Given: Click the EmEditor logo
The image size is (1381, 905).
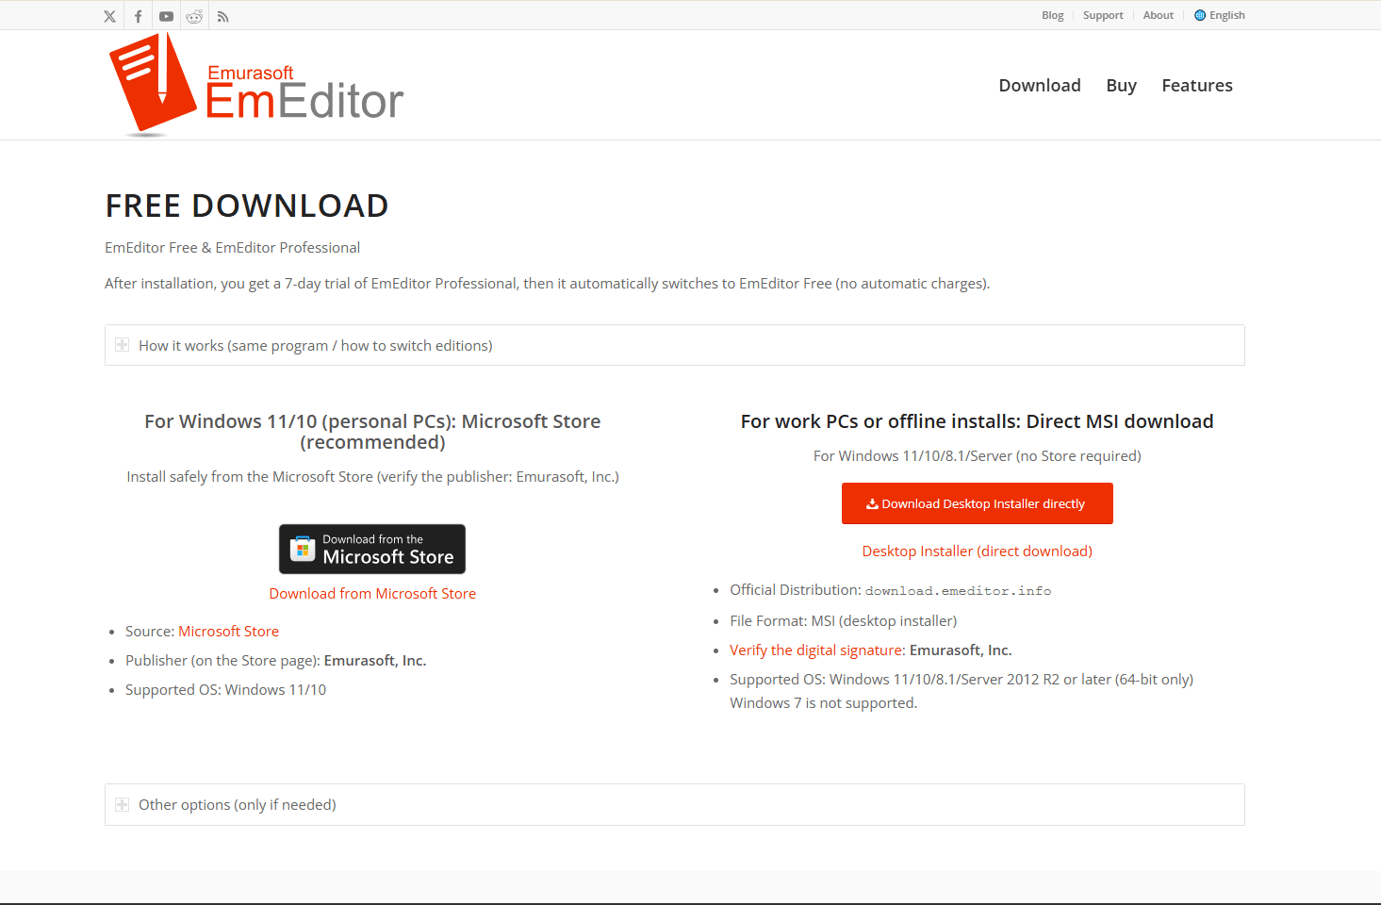Looking at the screenshot, I should coord(256,85).
